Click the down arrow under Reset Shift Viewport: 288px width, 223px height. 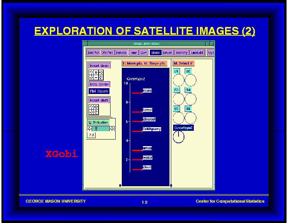click(x=91, y=112)
